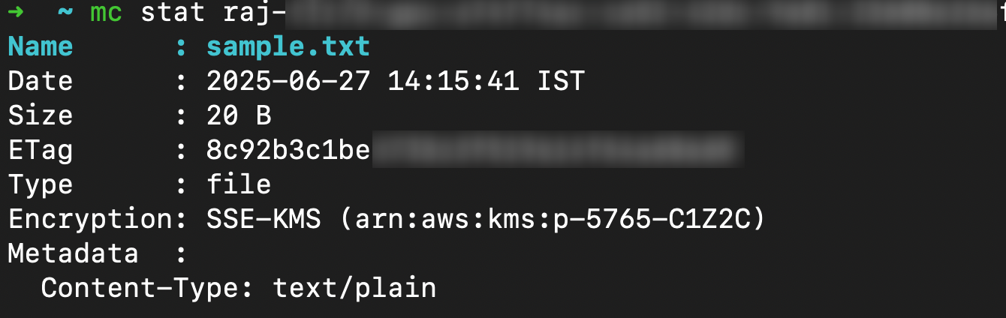Viewport: 1006px width, 318px height.
Task: Click the word stat in the command
Action: [x=173, y=13]
